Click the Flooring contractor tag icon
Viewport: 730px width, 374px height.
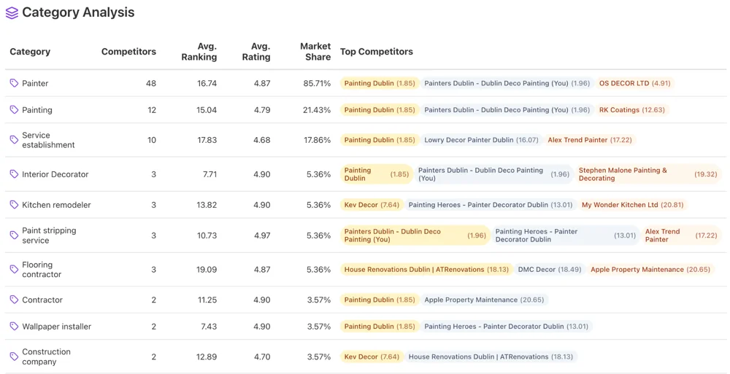[14, 270]
